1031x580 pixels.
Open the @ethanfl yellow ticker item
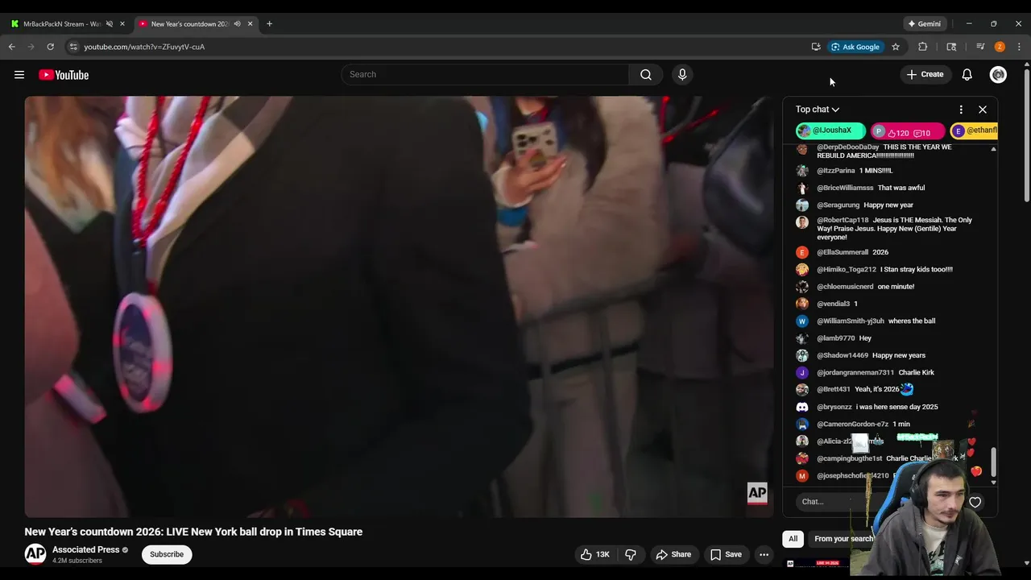(975, 130)
